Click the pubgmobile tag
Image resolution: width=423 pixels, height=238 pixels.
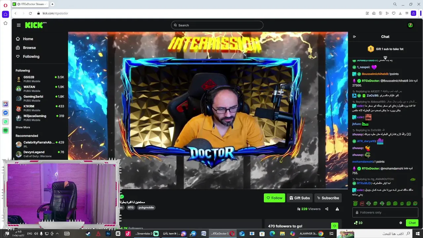tap(146, 208)
